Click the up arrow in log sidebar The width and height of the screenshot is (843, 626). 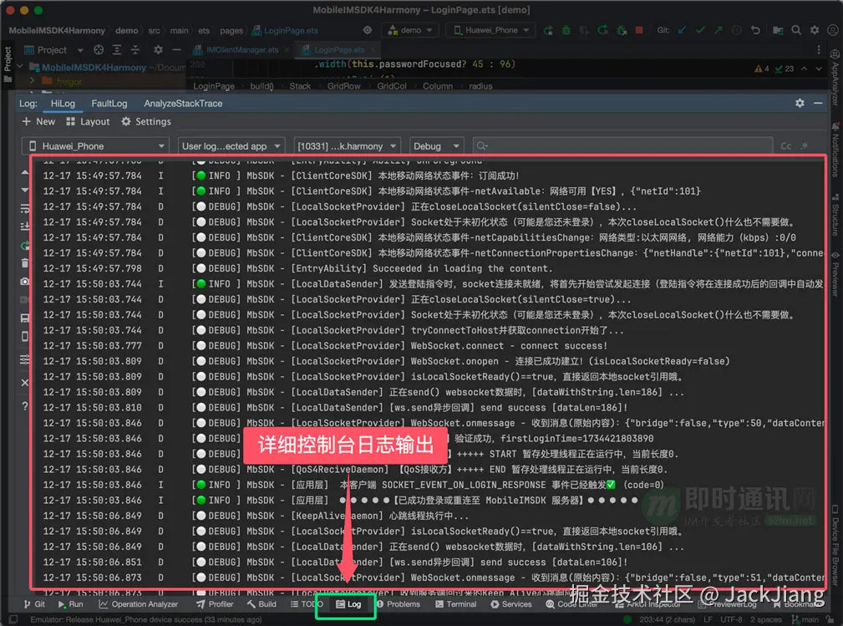[x=24, y=173]
